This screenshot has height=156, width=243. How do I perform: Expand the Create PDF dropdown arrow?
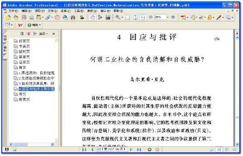[188, 17]
